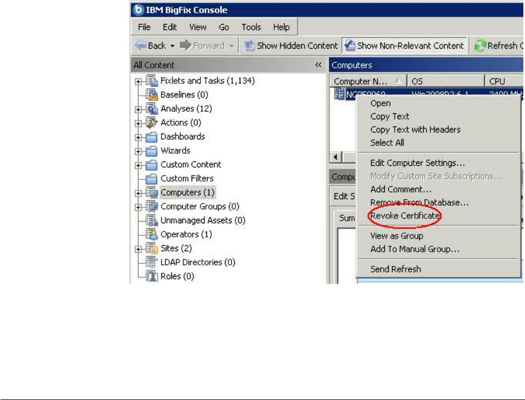Click the Refresh Console toolbar button
525x400 pixels.
[498, 45]
